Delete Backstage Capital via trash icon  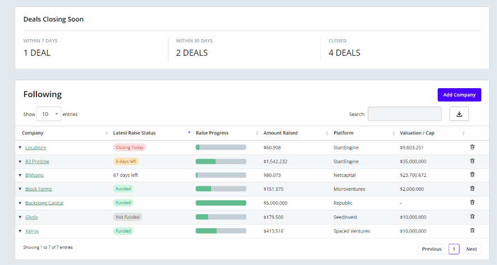pyautogui.click(x=472, y=203)
